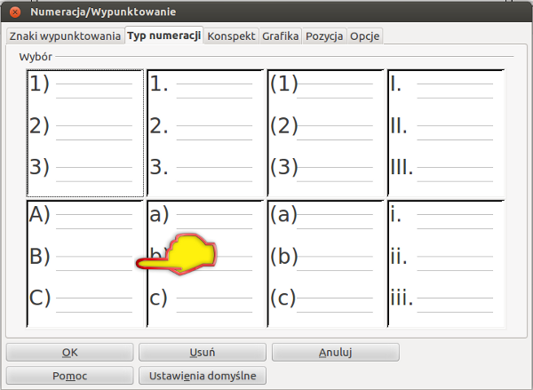This screenshot has height=390, width=533.
Task: Select uppercase Roman numerals "I. II. III."
Action: (445, 133)
